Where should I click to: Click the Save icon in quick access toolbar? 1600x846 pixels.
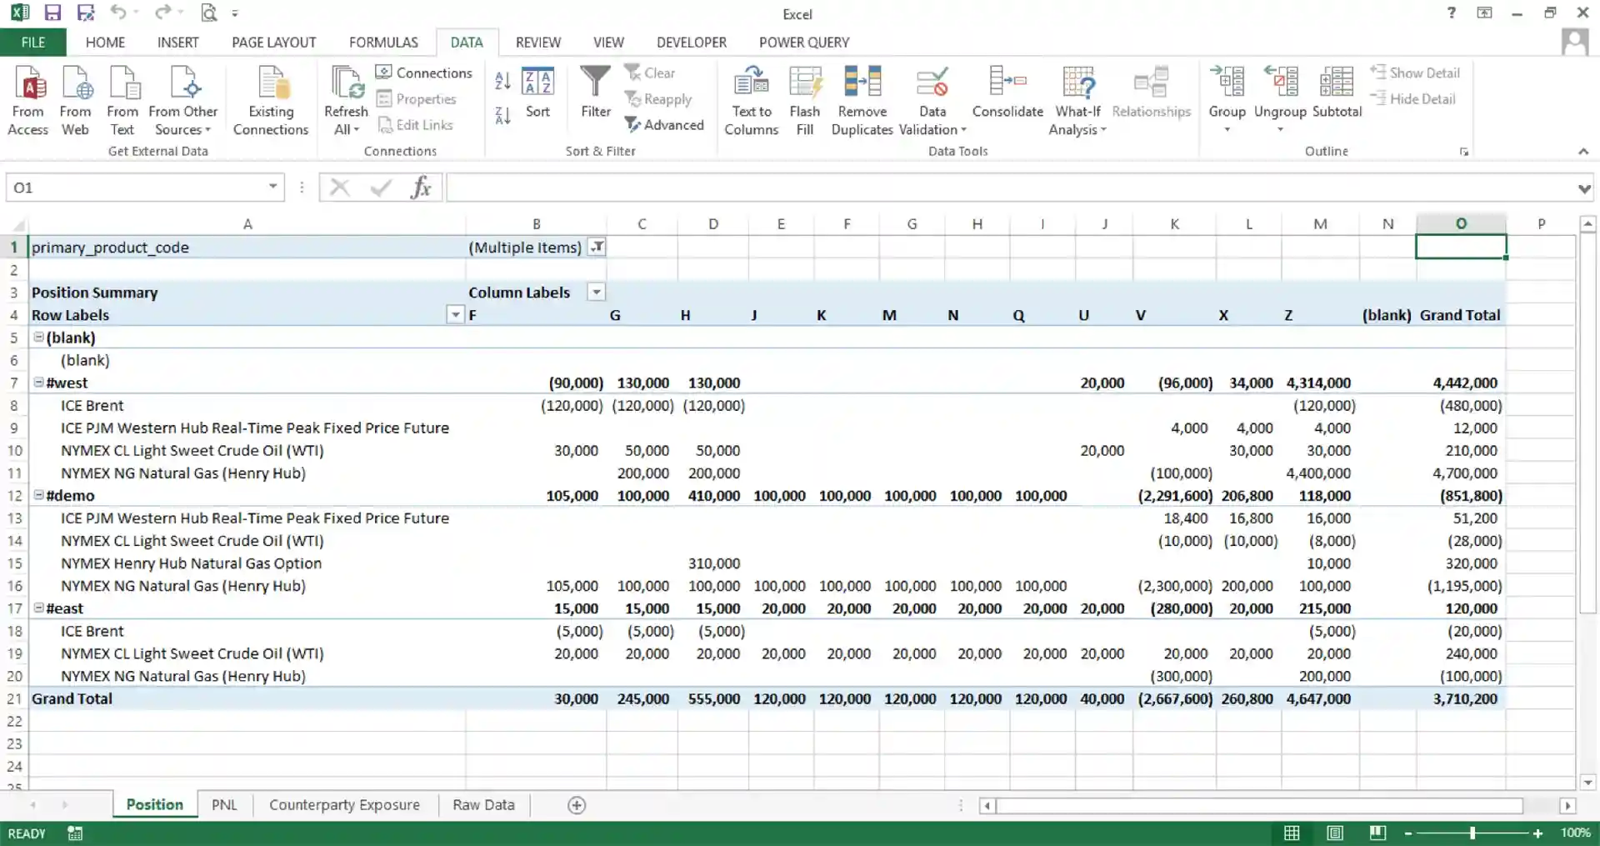[x=52, y=13]
